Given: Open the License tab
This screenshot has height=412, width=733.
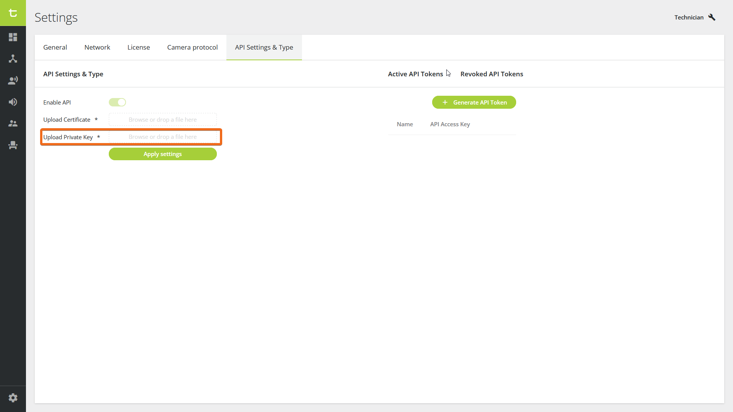Looking at the screenshot, I should pyautogui.click(x=139, y=47).
